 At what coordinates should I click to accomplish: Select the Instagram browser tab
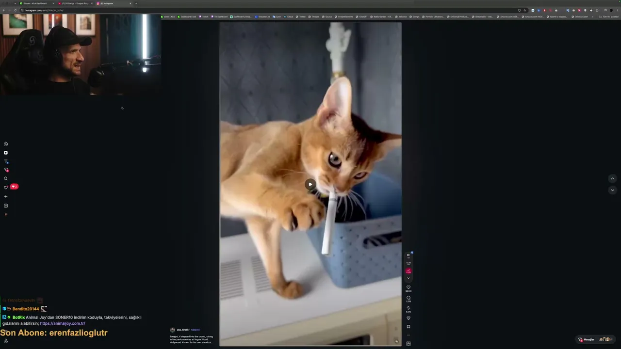114,3
